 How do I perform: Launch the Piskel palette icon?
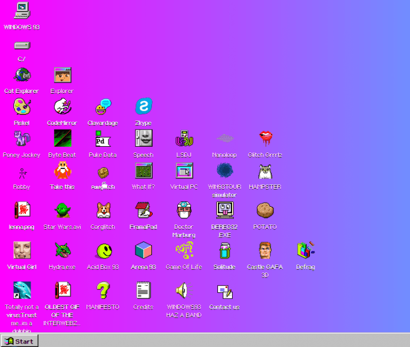(x=22, y=107)
